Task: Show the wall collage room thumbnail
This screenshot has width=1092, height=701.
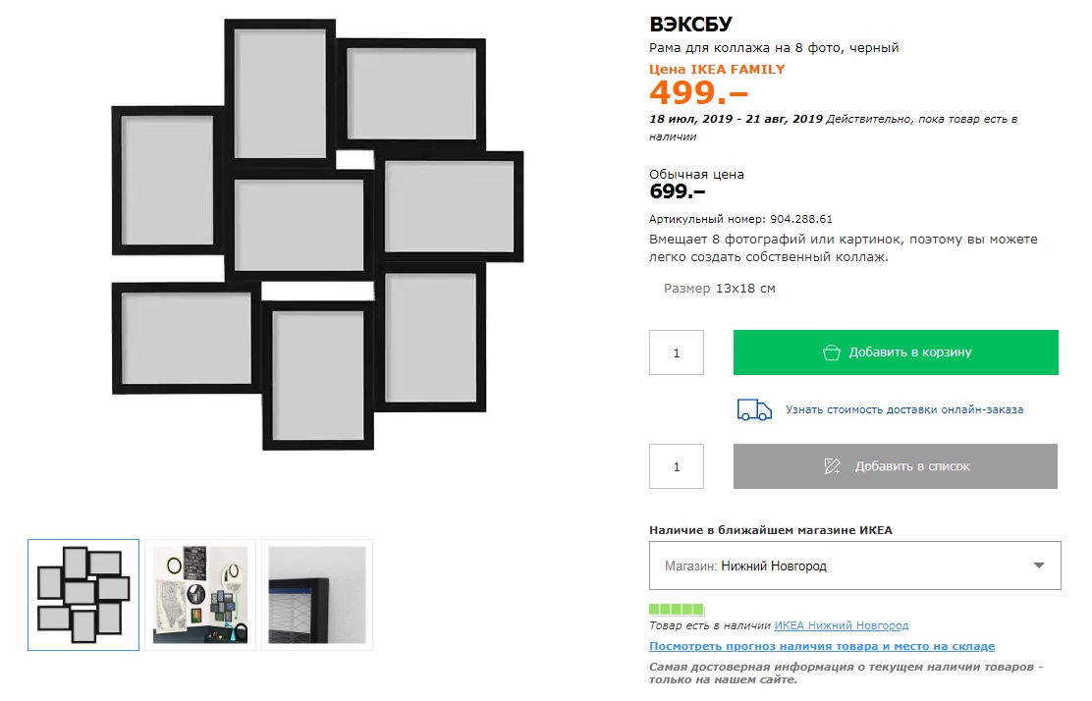Action: (200, 594)
